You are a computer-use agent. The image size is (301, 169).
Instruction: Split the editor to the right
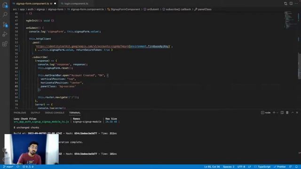pos(291,3)
